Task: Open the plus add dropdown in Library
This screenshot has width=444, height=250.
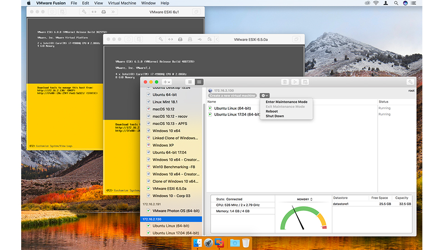Action: [x=167, y=82]
